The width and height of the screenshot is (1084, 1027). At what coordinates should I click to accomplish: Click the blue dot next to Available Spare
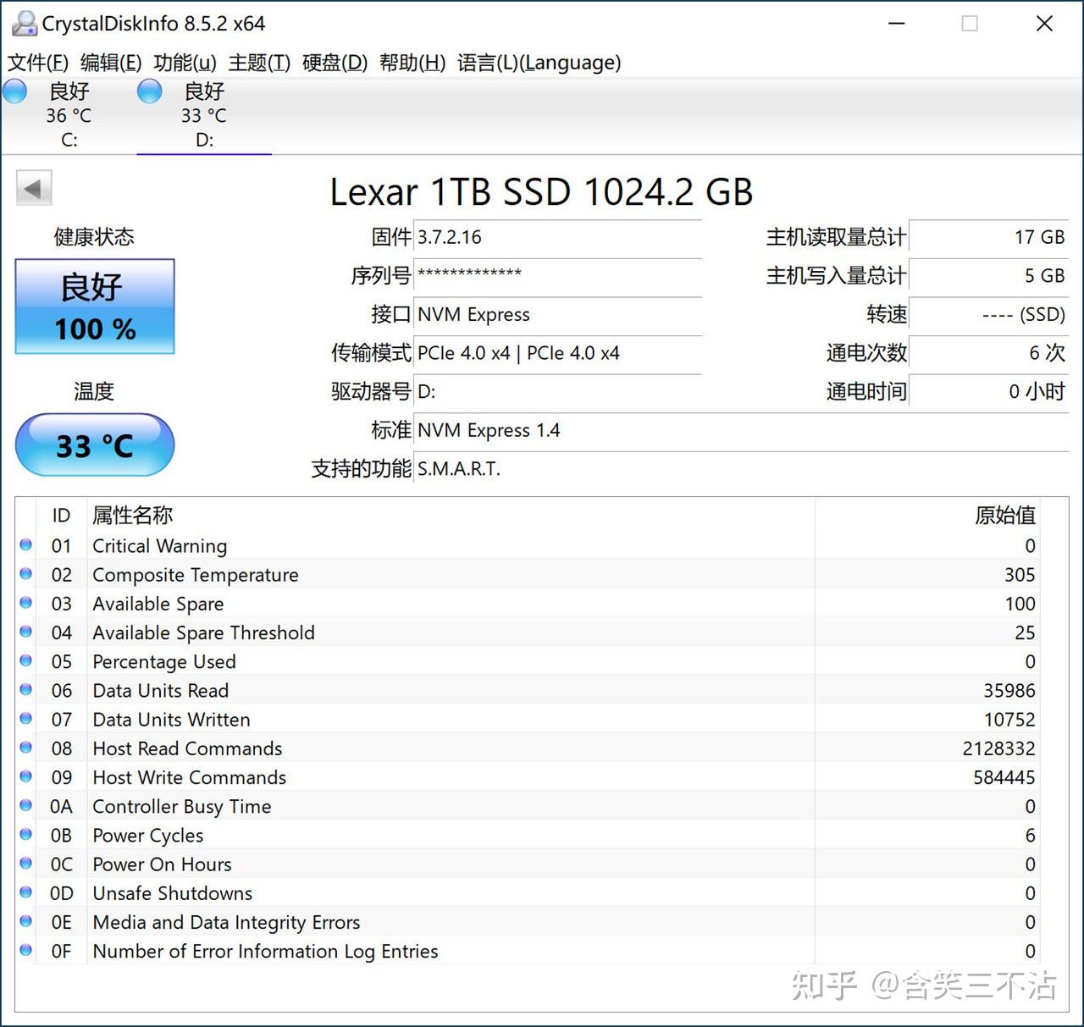pyautogui.click(x=25, y=604)
